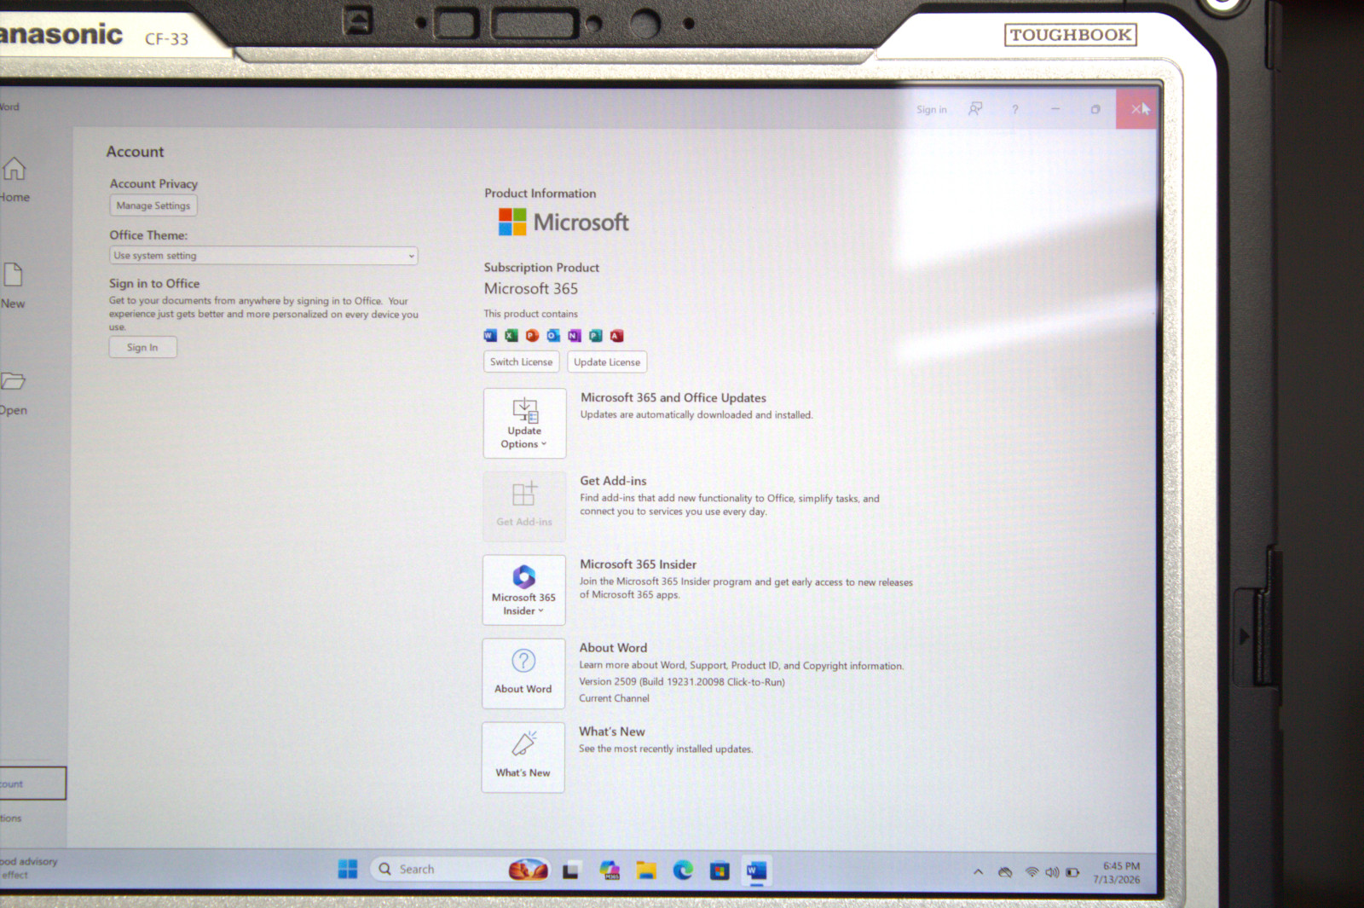
Task: Click the PowerPoint app icon in product list
Action: (532, 336)
